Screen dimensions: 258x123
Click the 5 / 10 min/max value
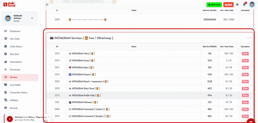(x=229, y=61)
